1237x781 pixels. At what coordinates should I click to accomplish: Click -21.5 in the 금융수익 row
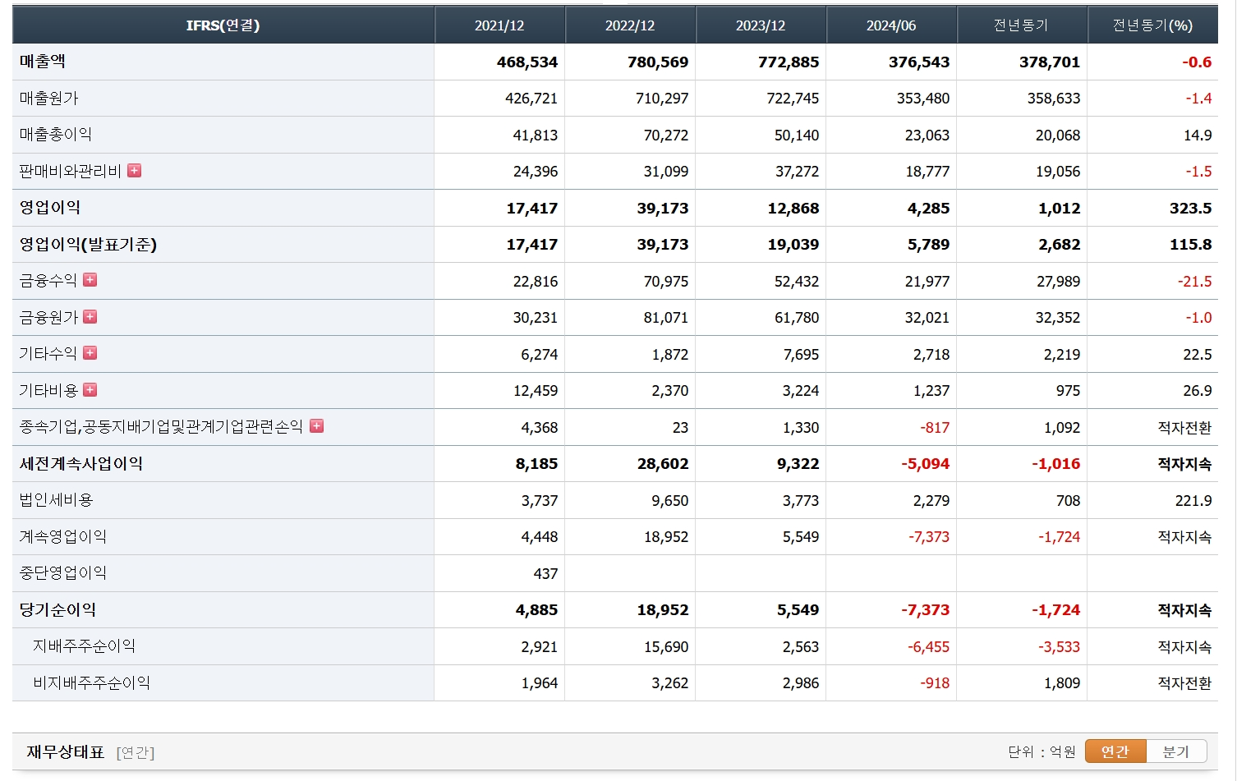pos(1195,282)
